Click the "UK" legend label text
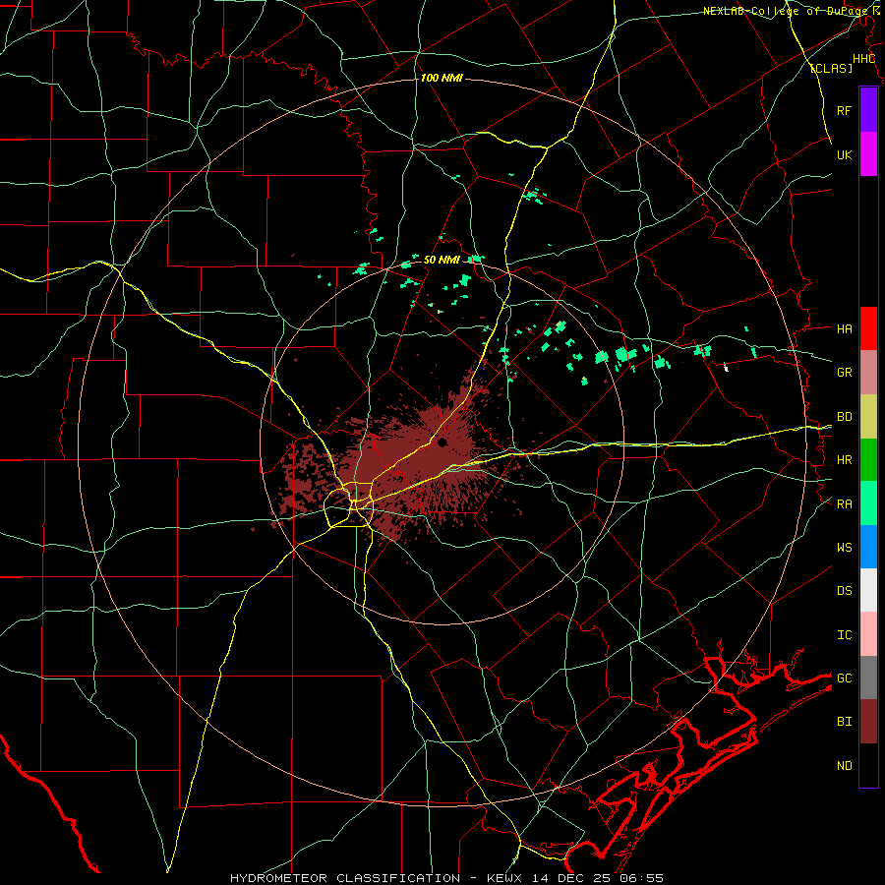 point(844,154)
